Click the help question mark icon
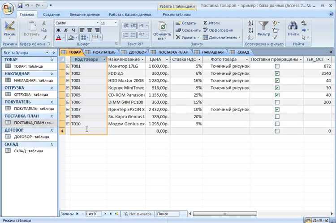 (x=331, y=14)
